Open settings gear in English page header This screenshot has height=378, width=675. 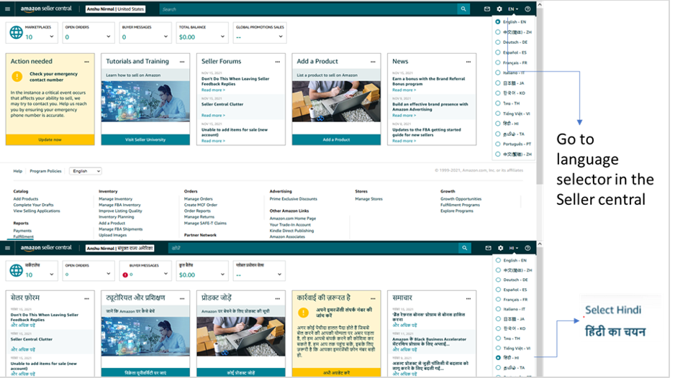point(499,9)
